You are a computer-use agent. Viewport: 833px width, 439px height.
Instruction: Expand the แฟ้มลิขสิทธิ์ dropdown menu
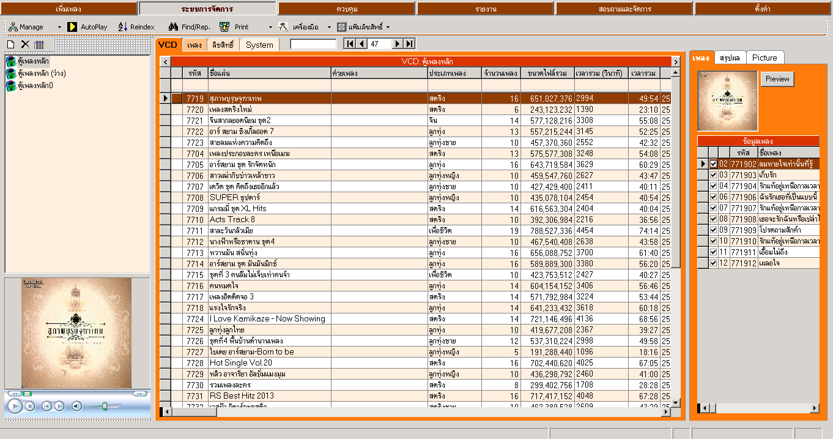point(388,28)
